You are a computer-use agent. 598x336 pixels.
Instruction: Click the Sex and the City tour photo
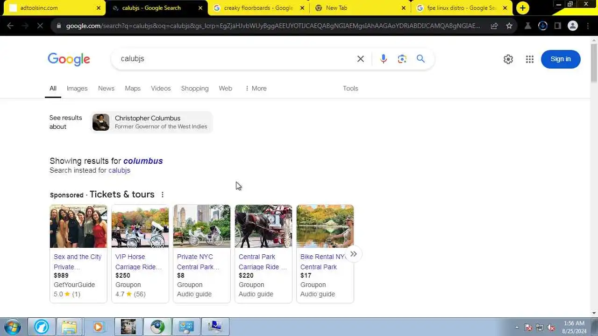[78, 226]
